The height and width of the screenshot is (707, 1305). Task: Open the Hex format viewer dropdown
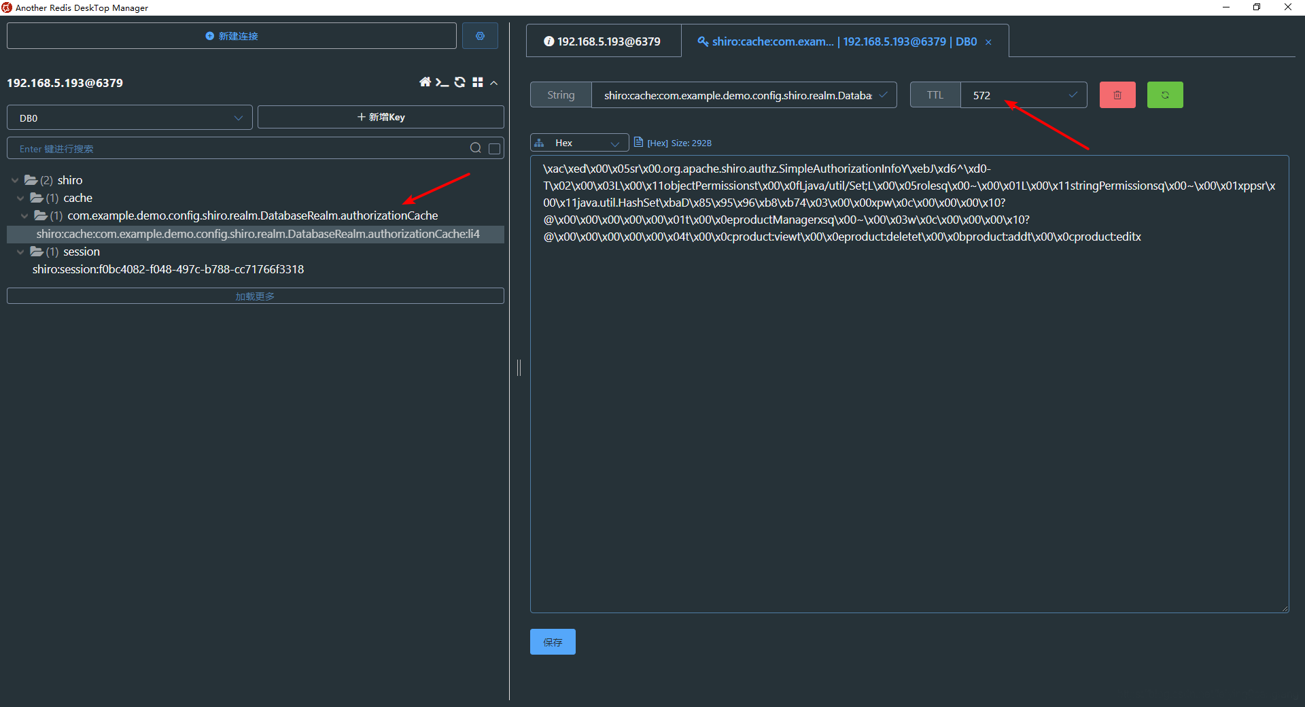coord(579,143)
